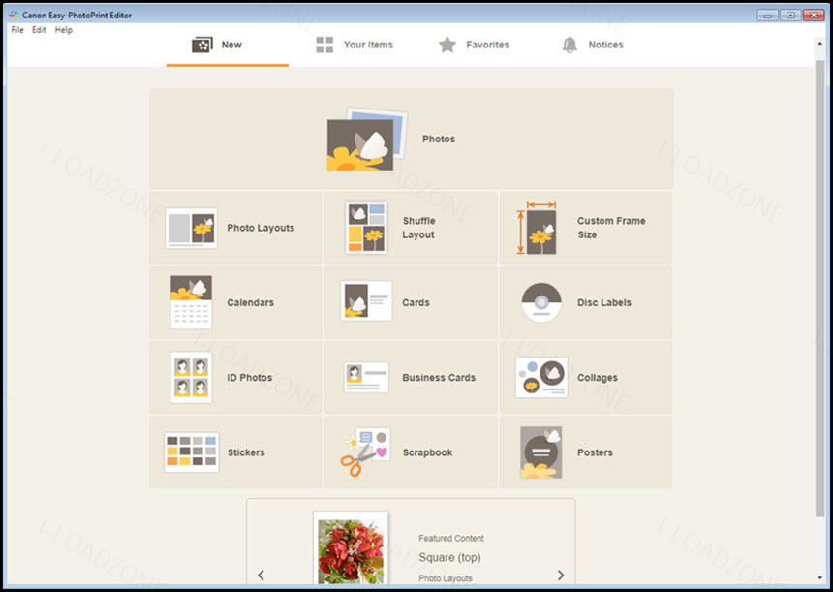The image size is (833, 592).
Task: Click the vertical scrollbar thumb
Action: 820,287
